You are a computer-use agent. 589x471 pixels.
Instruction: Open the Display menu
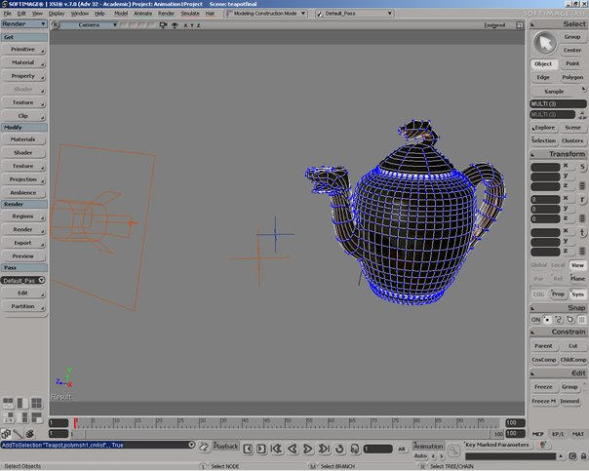click(57, 14)
